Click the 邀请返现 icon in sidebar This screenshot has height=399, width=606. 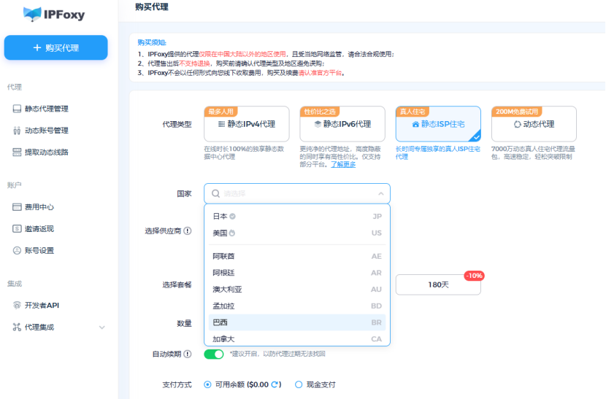pos(17,229)
